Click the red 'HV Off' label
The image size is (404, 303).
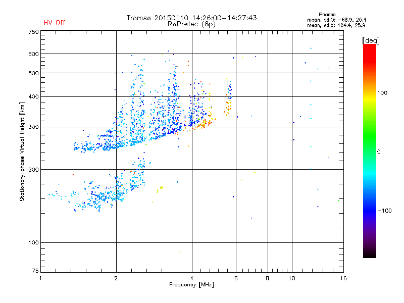[x=55, y=23]
